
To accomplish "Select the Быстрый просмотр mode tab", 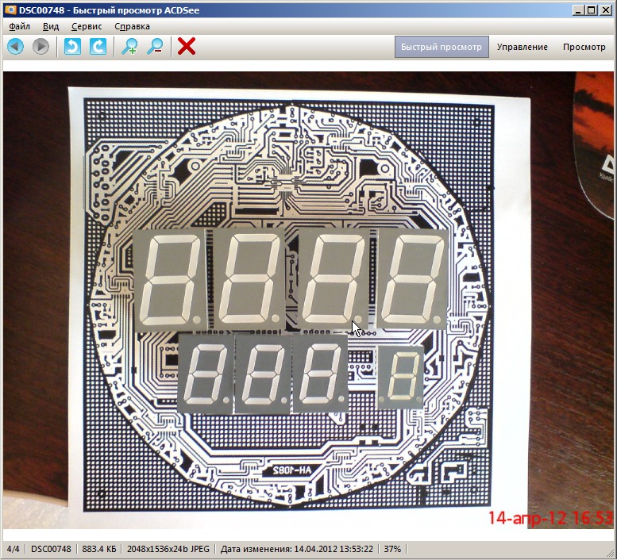I will point(442,47).
